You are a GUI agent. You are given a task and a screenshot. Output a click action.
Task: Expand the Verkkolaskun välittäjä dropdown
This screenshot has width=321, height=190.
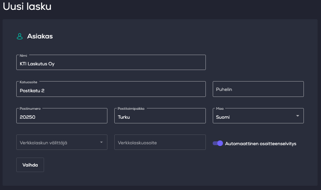tap(62, 142)
